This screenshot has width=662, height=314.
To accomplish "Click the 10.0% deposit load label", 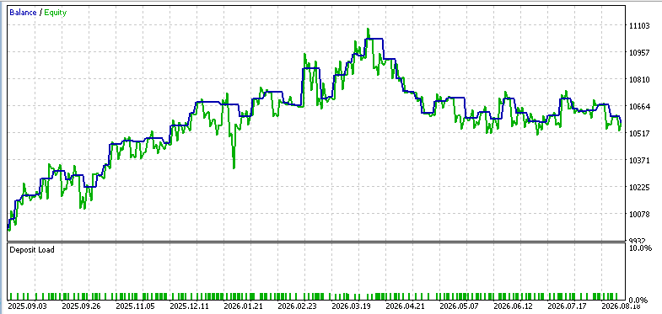I will tap(640, 247).
